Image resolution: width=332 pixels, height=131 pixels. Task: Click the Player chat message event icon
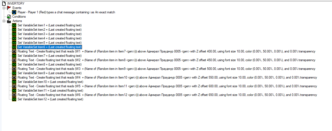click(14, 12)
